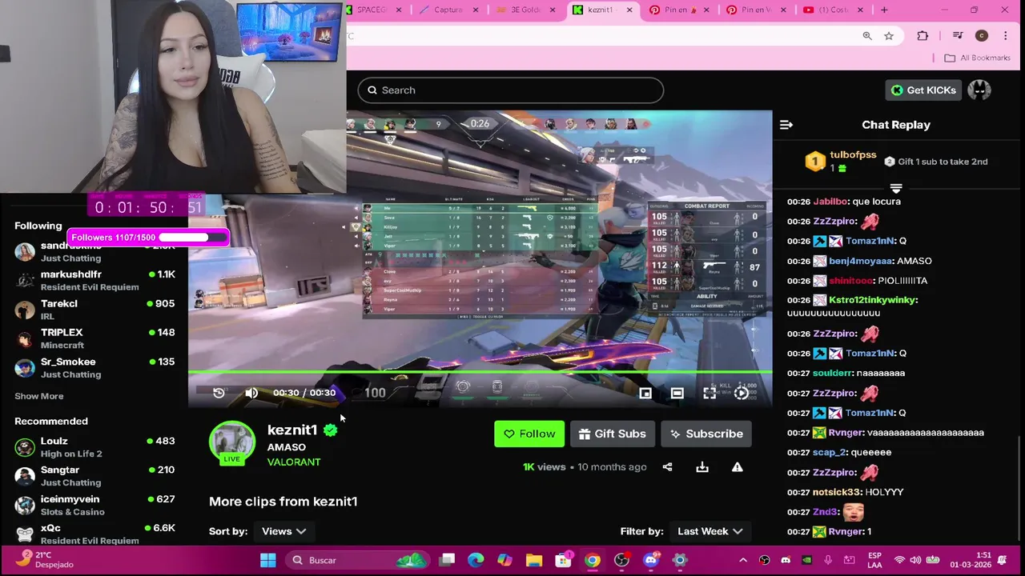Toggle theater mode on the player
The width and height of the screenshot is (1025, 576).
point(677,393)
